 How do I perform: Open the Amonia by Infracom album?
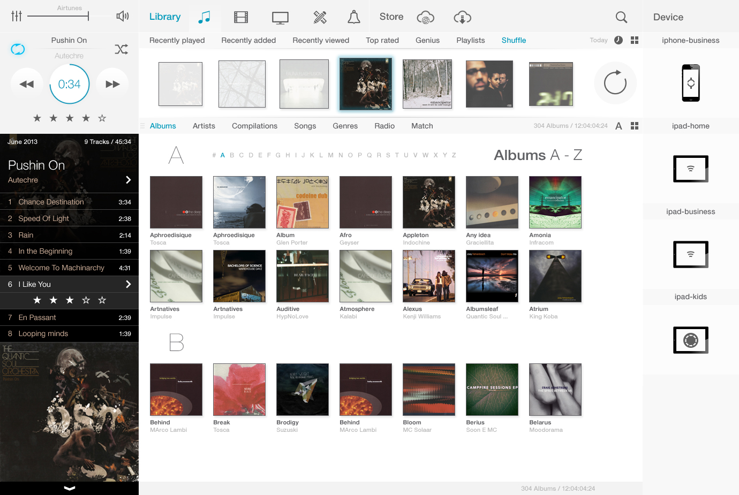(x=555, y=202)
